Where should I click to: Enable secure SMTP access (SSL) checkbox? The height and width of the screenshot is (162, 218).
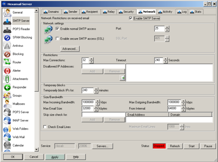57,39
